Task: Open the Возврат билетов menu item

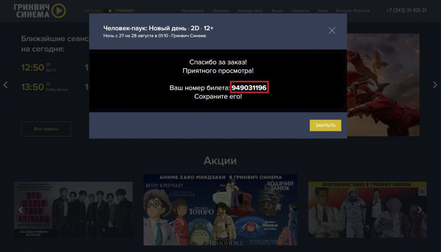Action: (x=353, y=11)
